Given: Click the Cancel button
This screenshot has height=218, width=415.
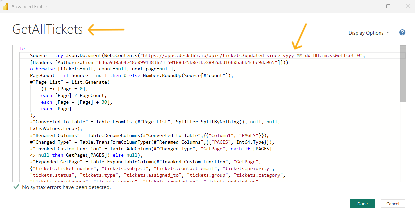Looking at the screenshot, I should coord(392,203).
